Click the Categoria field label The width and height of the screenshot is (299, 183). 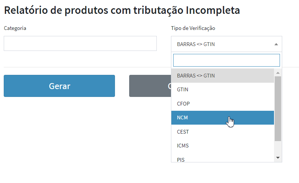click(15, 28)
